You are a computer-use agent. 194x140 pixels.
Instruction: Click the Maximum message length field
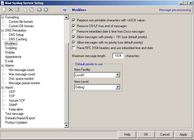[118, 56]
